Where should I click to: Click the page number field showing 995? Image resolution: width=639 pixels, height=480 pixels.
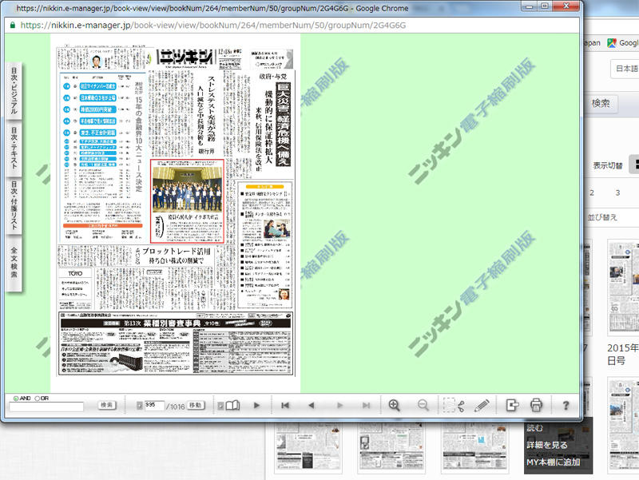154,406
